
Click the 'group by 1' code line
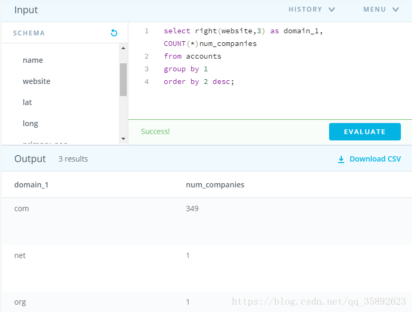[x=186, y=69]
